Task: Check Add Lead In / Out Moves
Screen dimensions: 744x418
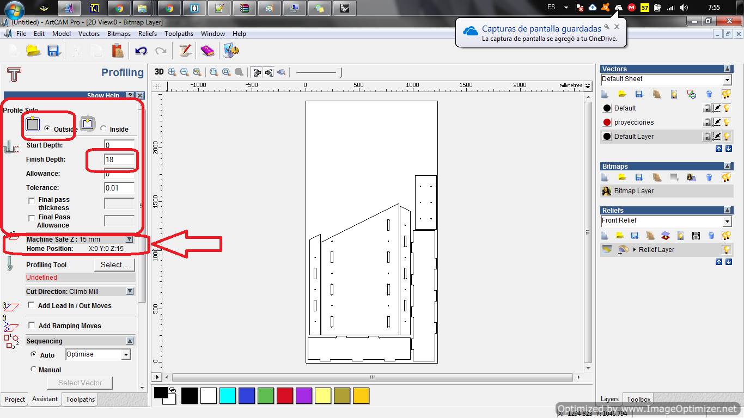Action: click(x=32, y=305)
